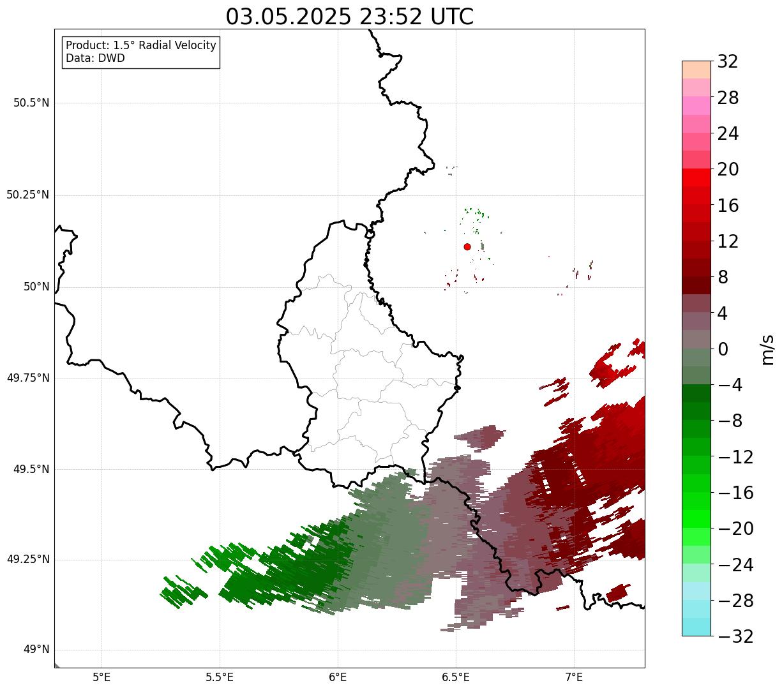
Task: Click the colorbar value 32
Action: click(x=728, y=62)
